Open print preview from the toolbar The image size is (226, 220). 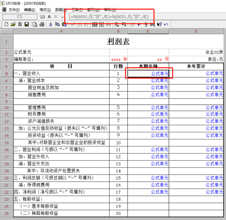click(35, 25)
